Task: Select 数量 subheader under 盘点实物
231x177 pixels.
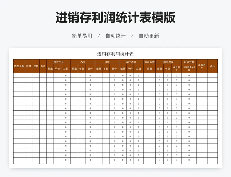Action: (x=149, y=68)
